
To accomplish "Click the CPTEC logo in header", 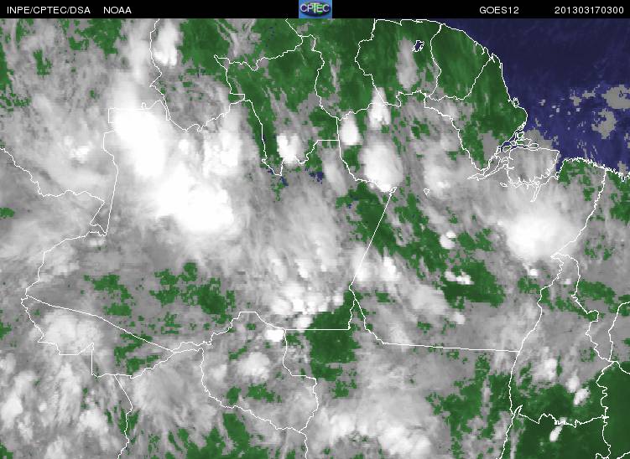I will coord(315,9).
